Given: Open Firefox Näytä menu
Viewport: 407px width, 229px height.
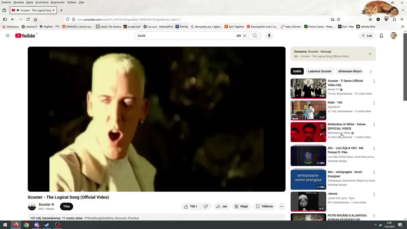Looking at the screenshot, I should click(x=30, y=2).
